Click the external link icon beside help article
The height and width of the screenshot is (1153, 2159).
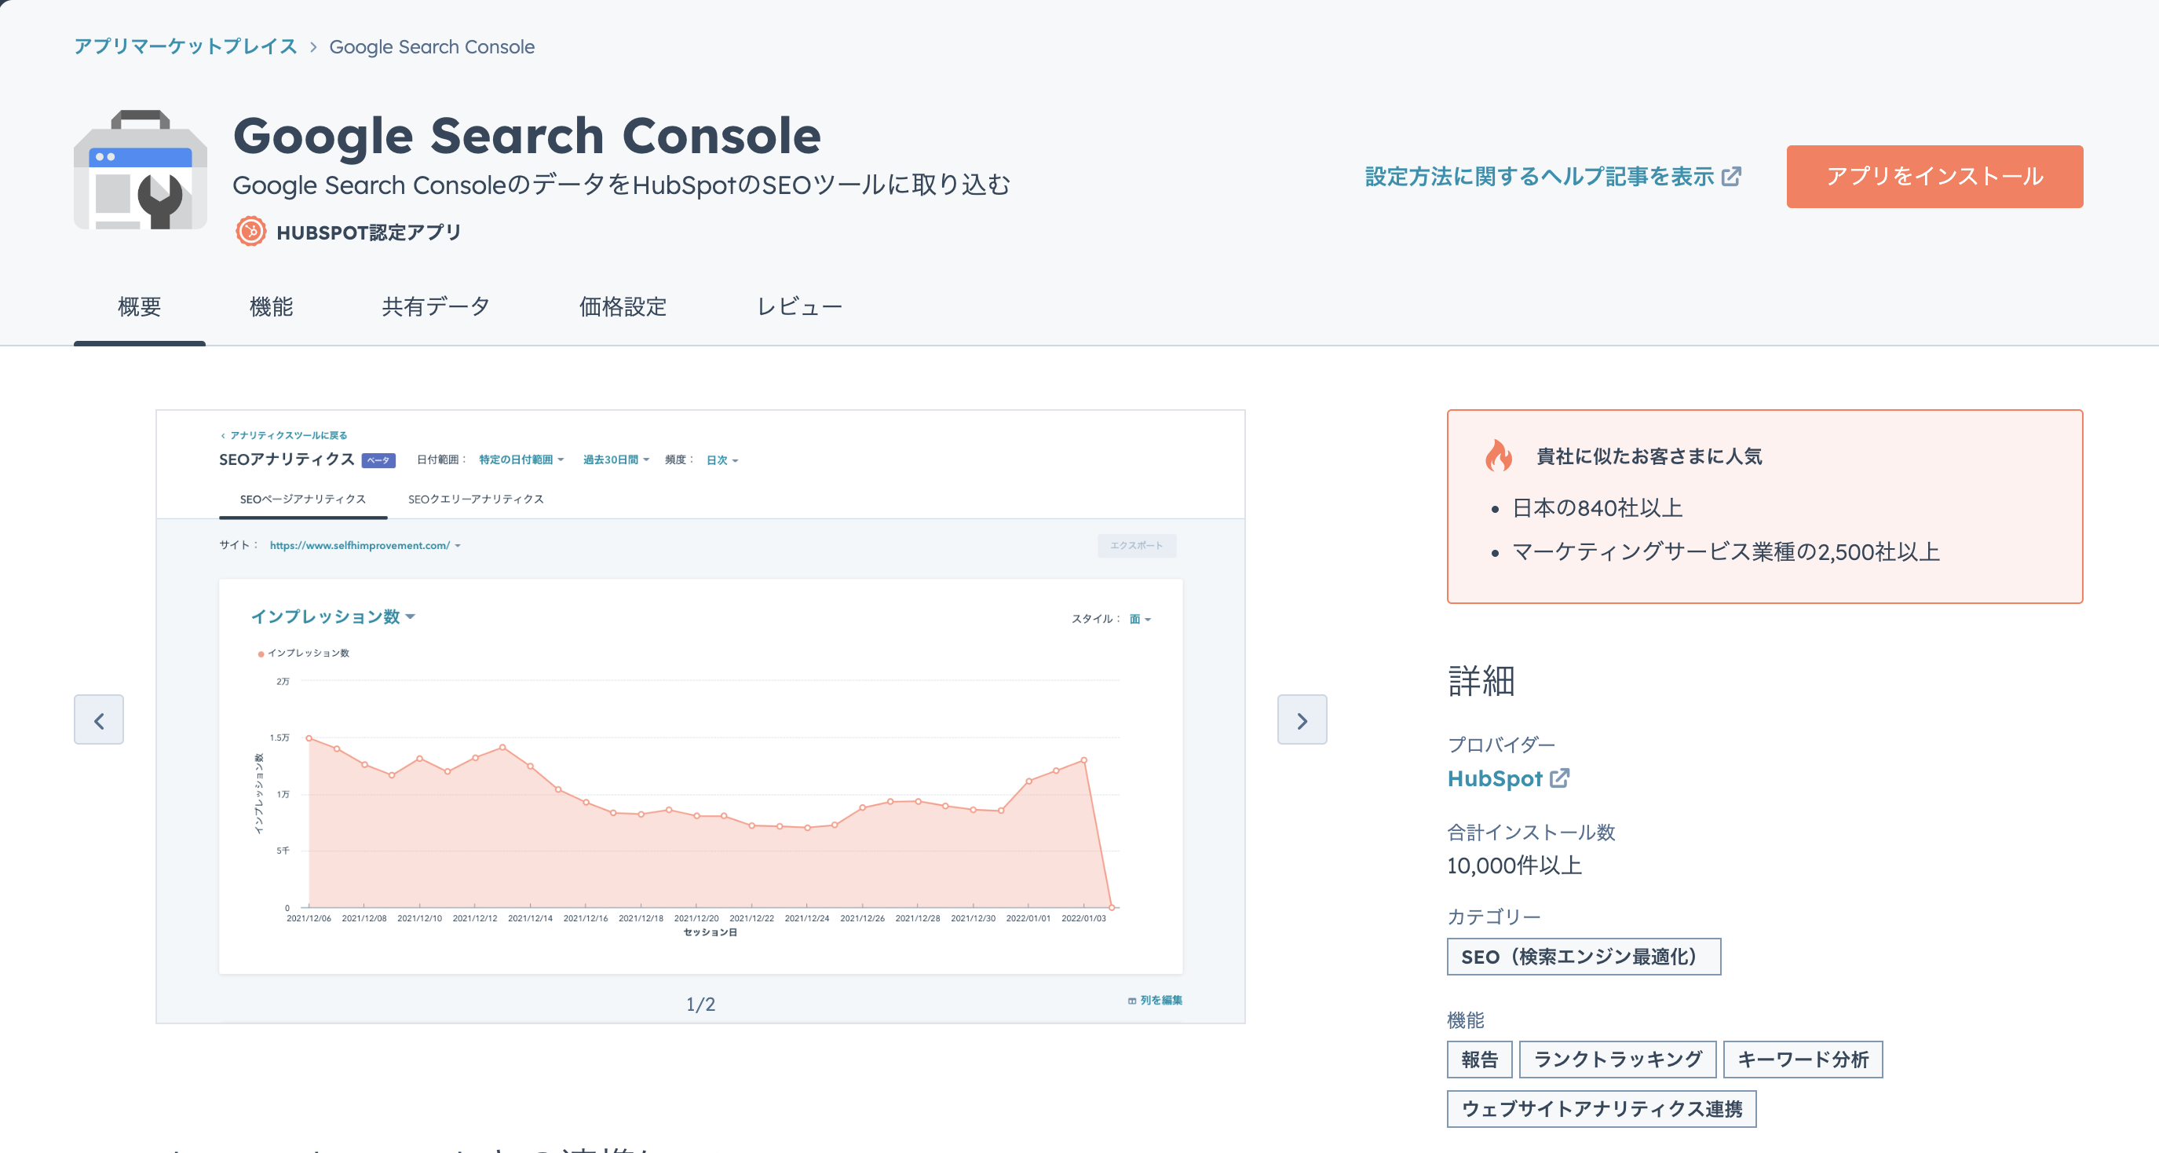[1732, 177]
